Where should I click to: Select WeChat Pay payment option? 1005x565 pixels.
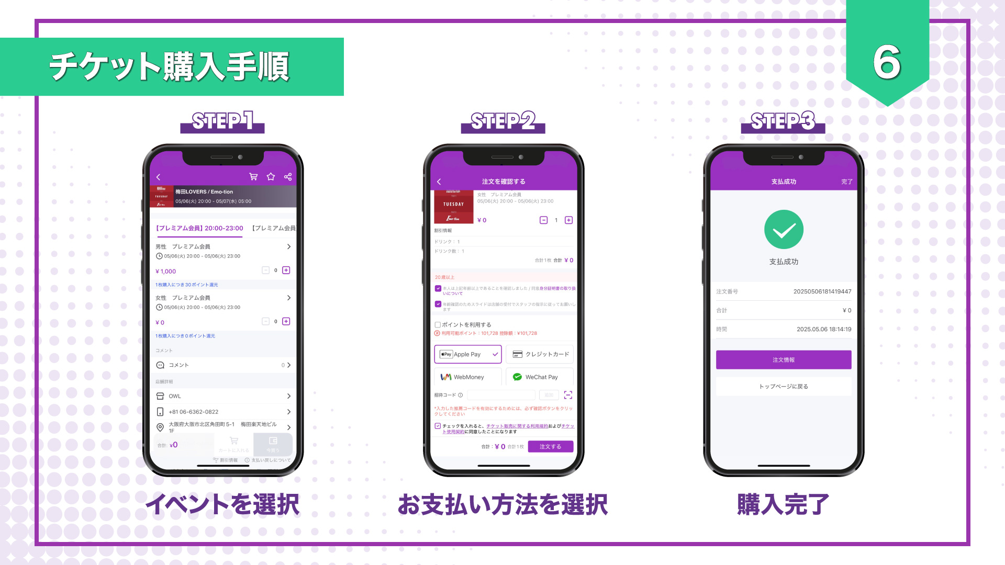click(541, 377)
